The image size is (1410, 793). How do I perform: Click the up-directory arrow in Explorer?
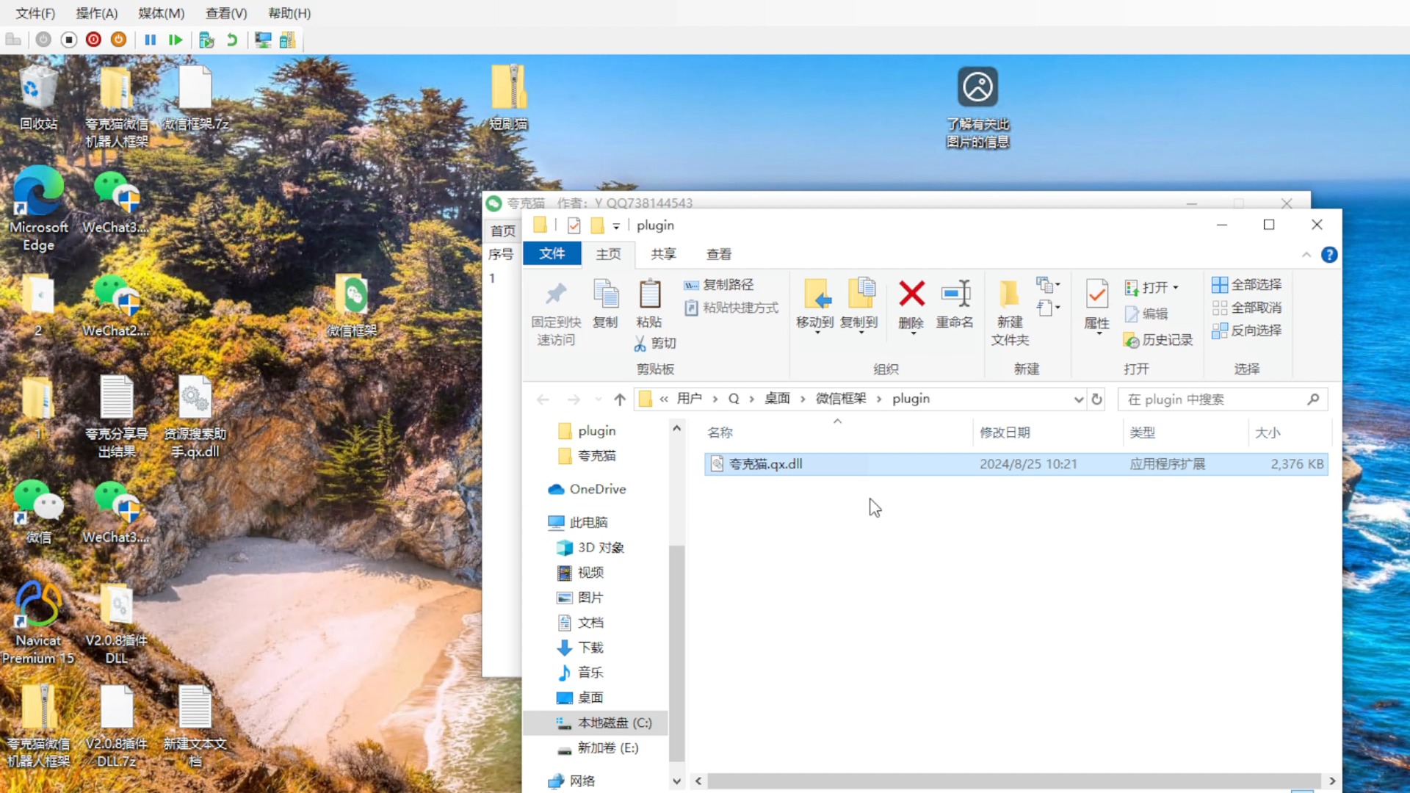pyautogui.click(x=620, y=399)
